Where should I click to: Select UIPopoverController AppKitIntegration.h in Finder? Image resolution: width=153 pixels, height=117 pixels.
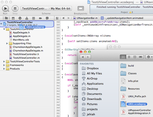136,112
